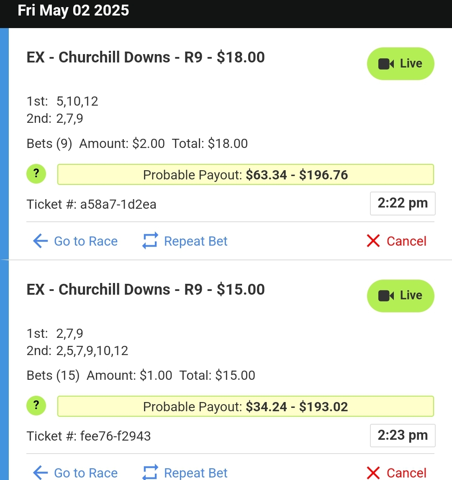Cancel the $15.00 exacta bet
Viewport: 452px width, 480px height.
[x=397, y=472]
